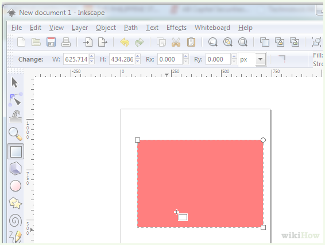The image size is (325, 245).
Task: Click the top-left square resize handle
Action: pos(137,140)
